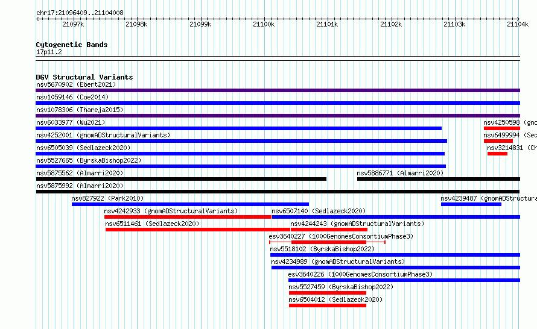Screen dimensions: 537x329
Task: Click the purple bar under nsv5670902
Action: (278, 90)
